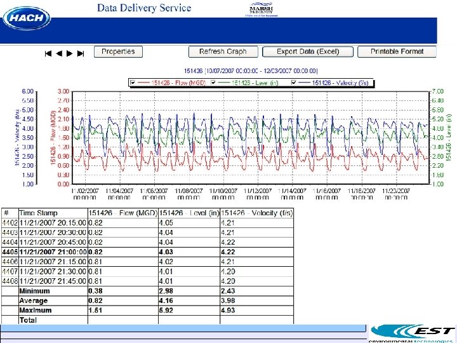Viewport: 457px width, 343px height.
Task: Select row 4406 timestamp 11/21/2007 21:15:00
Action: click(53, 262)
